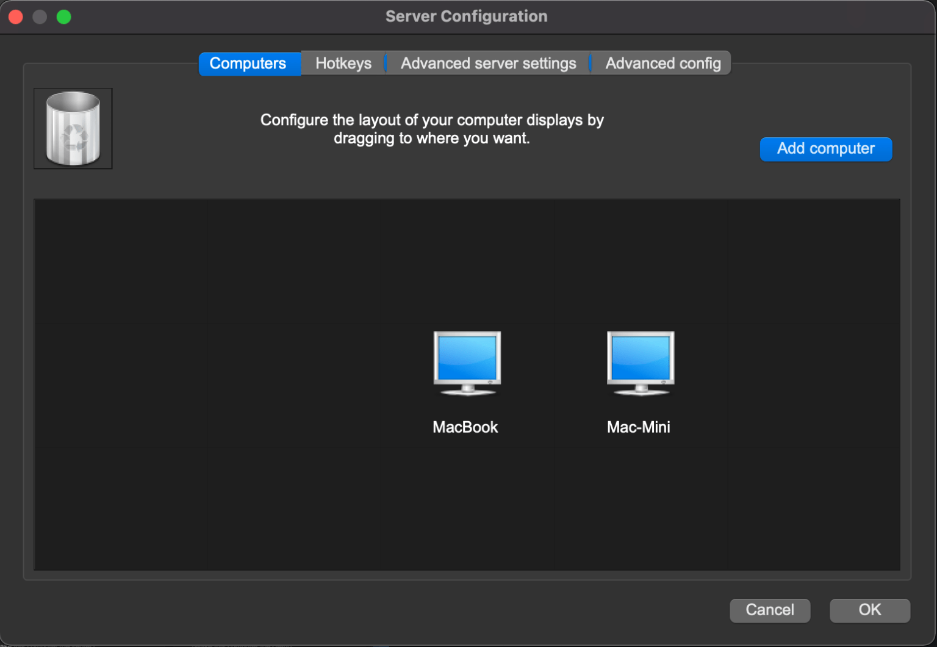The image size is (937, 647).
Task: Select the Mac-Mini computer icon
Action: click(x=640, y=364)
